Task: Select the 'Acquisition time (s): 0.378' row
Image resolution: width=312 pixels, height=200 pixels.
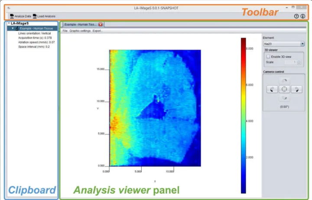Action: pos(35,38)
